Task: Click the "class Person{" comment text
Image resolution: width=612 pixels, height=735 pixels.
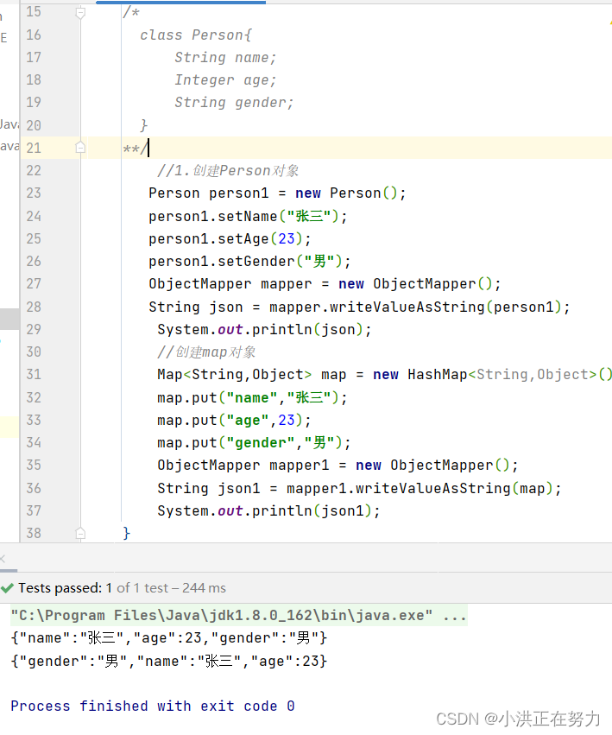Action: point(196,35)
